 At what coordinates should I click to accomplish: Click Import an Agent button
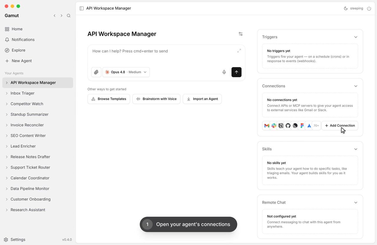coord(202,99)
